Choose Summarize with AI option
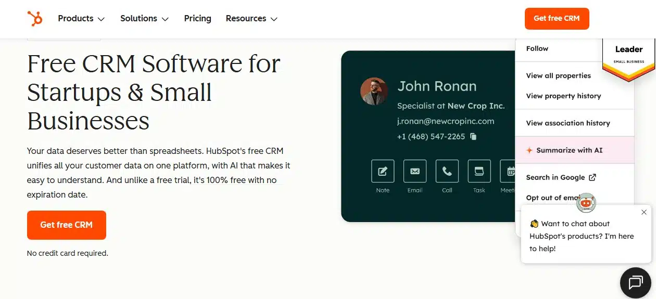The image size is (656, 299). 574,150
